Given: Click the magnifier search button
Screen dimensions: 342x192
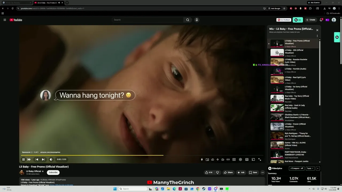Looking at the screenshot, I should (188, 20).
